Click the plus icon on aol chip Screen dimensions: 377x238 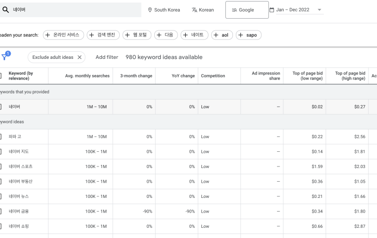coord(216,35)
